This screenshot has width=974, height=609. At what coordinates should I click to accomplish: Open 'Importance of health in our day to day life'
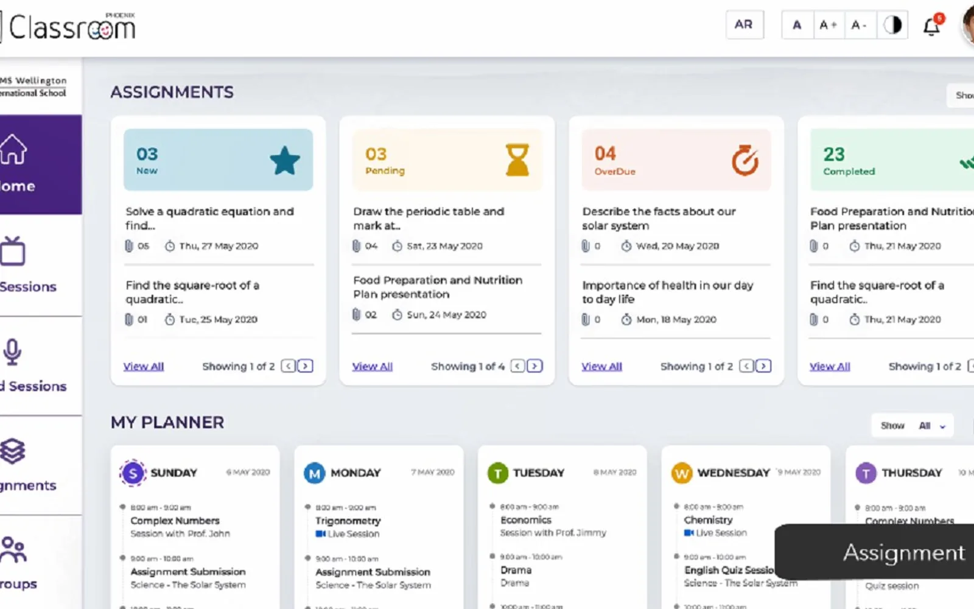668,292
